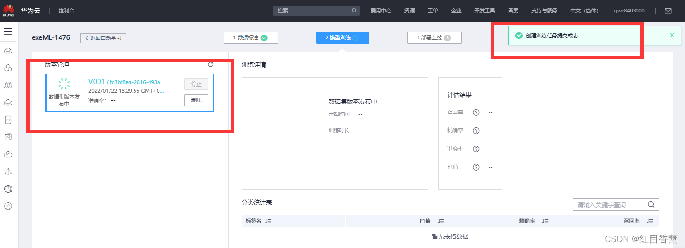Open 资源 menu
Image resolution: width=685 pixels, height=248 pixels.
pyautogui.click(x=409, y=11)
